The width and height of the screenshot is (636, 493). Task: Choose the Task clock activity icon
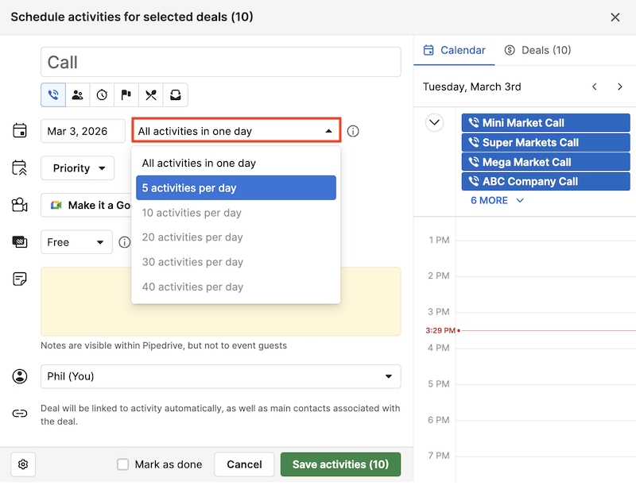(103, 95)
